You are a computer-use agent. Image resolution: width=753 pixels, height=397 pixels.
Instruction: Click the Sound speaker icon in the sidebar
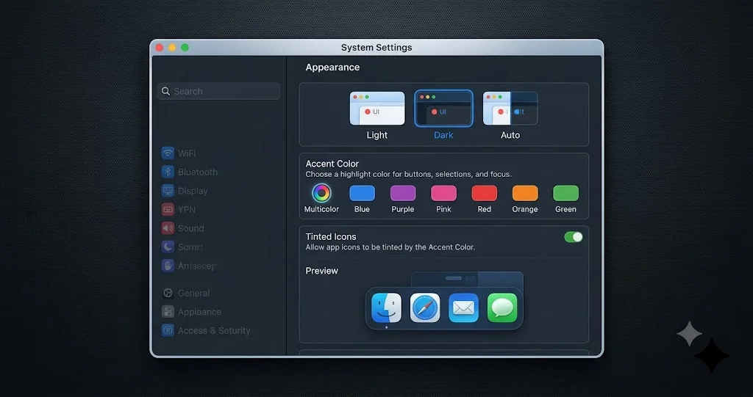pyautogui.click(x=168, y=228)
